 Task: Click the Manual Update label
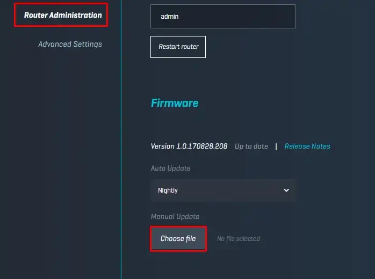point(175,217)
